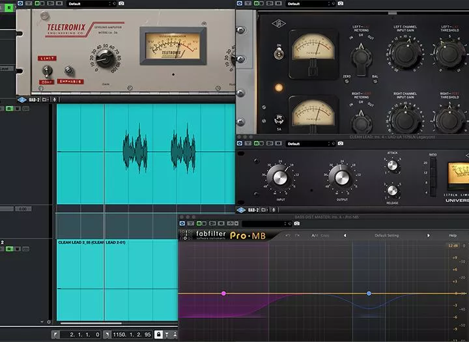This screenshot has width=469, height=342.
Task: Select the blue band node in Pro-MB
Action: pyautogui.click(x=369, y=294)
